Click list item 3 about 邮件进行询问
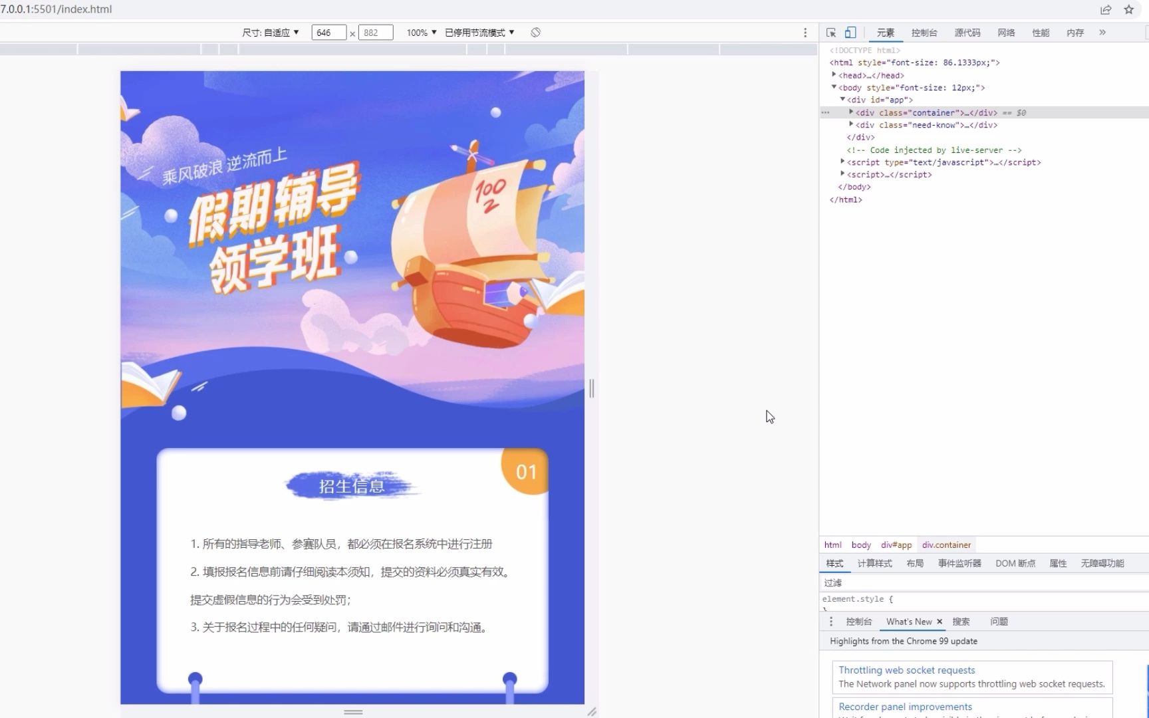 click(x=341, y=627)
